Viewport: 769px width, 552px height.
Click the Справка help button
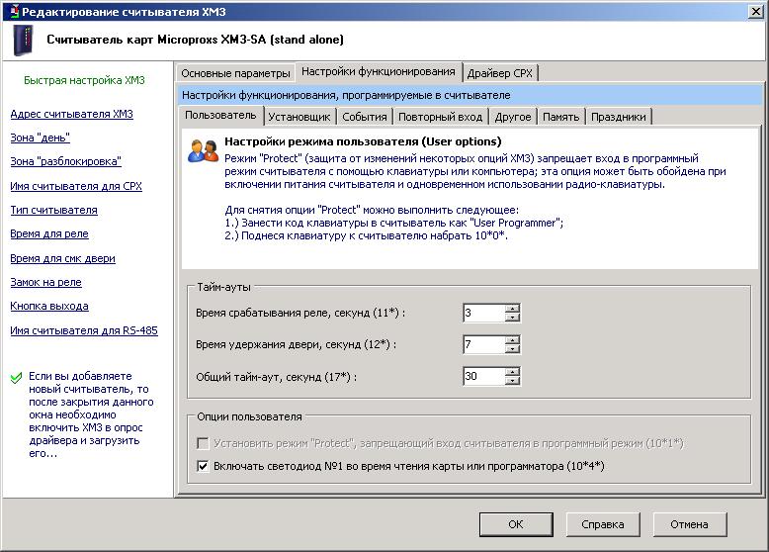[602, 524]
